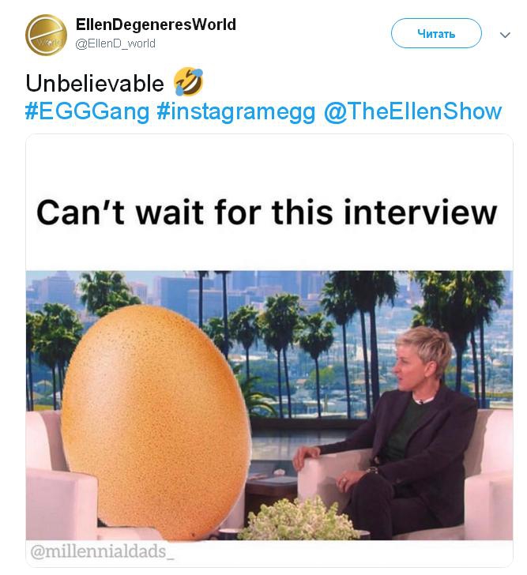Click the "Can't wait for this interview" caption
The height and width of the screenshot is (575, 527).
[x=267, y=212]
